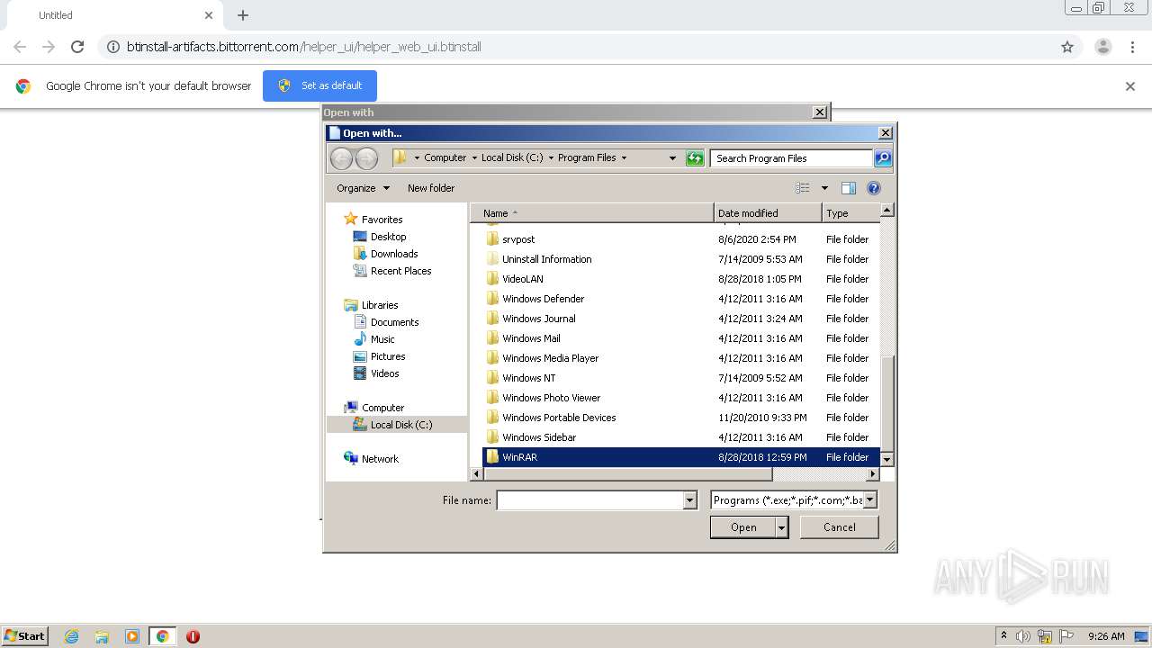Bookmark this page with the star icon

click(1067, 47)
